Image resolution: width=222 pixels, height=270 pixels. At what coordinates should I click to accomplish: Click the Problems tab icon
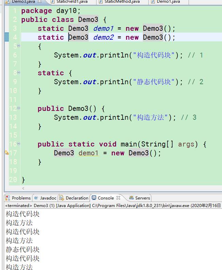pos(8,198)
